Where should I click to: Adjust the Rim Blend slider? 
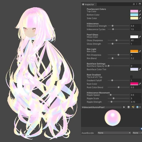119,58
